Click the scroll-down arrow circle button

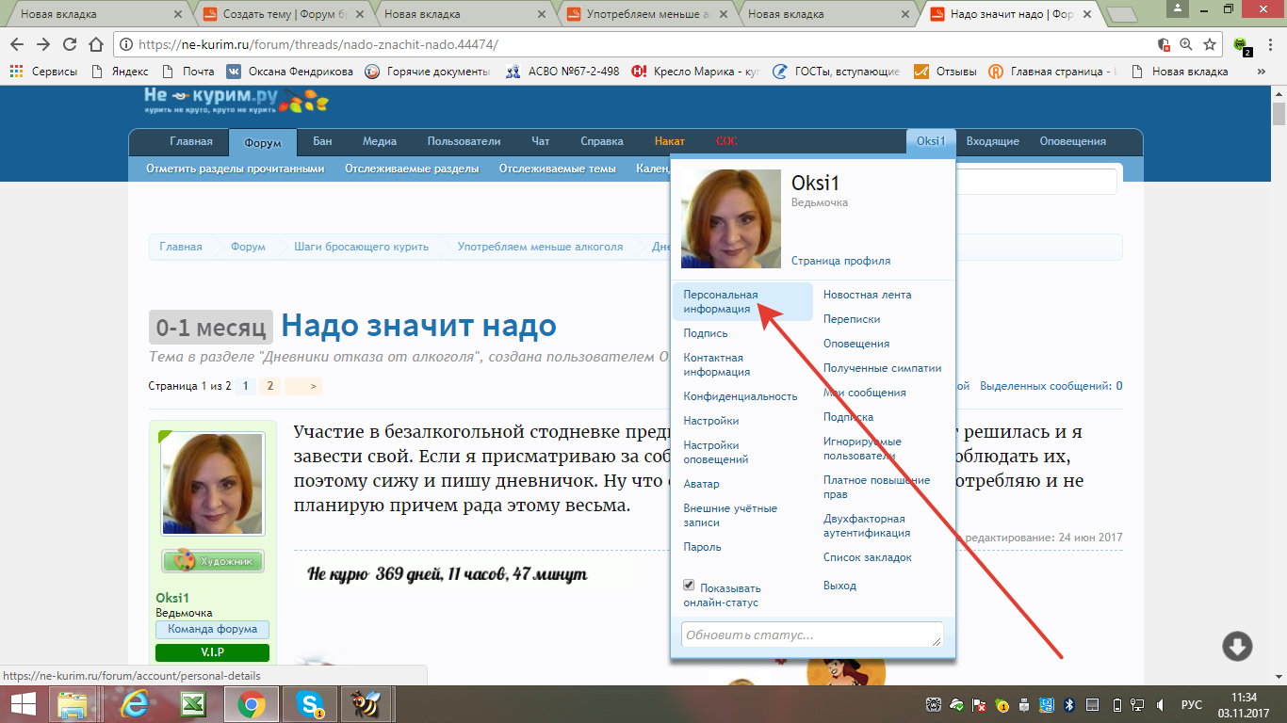tap(1237, 646)
